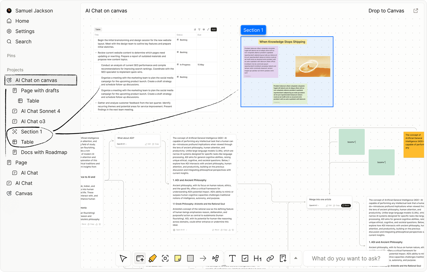Insert a link with the chain icon
427x272 pixels.
(x=270, y=258)
